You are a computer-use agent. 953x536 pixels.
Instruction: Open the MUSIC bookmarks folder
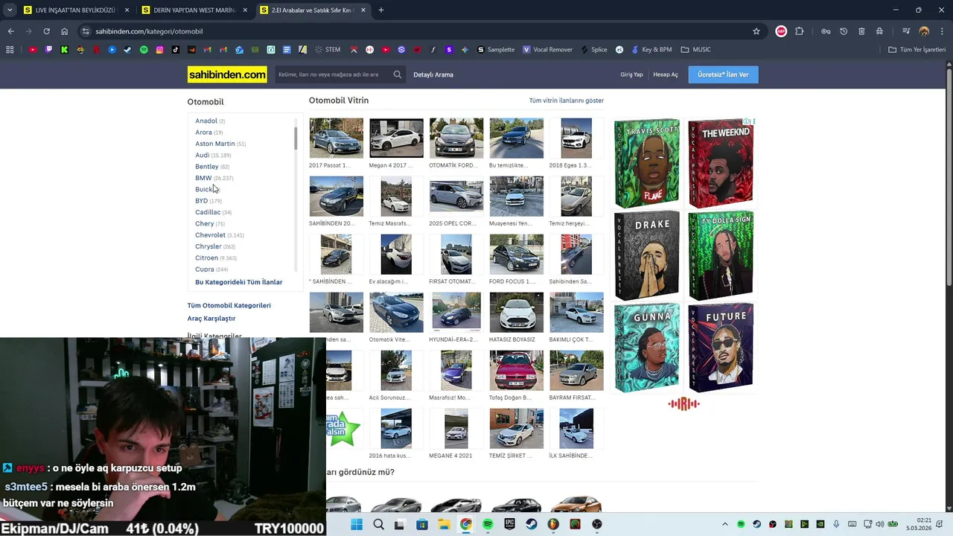click(x=696, y=50)
